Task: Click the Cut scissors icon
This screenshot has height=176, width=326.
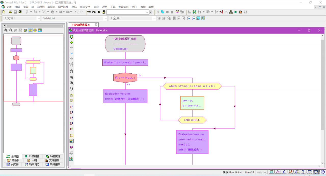Action: (27, 12)
